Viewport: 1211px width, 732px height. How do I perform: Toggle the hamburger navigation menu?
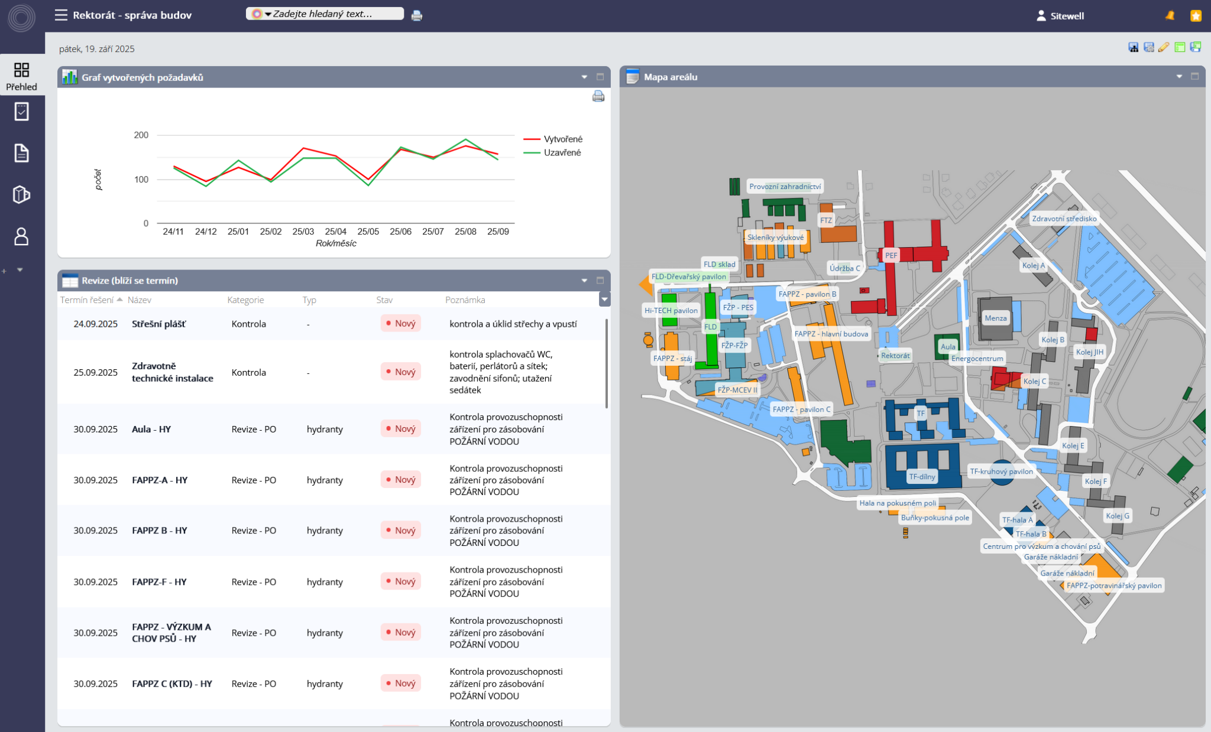click(x=61, y=15)
